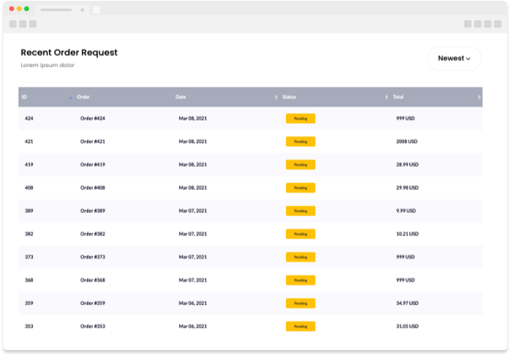Click the Recent Order Request heading
Image resolution: width=511 pixels, height=356 pixels.
click(69, 53)
